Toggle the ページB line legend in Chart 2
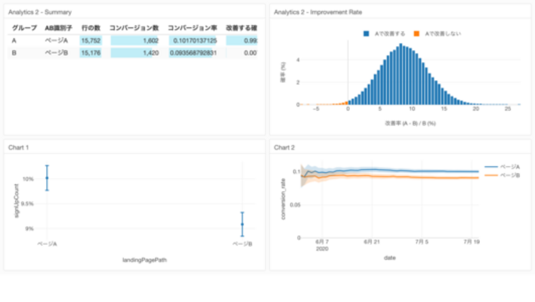535x302 pixels. tap(502, 175)
